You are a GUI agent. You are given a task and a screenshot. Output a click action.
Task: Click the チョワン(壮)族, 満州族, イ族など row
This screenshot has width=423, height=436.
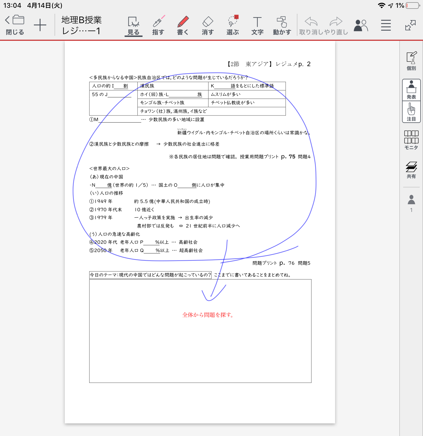[211, 111]
